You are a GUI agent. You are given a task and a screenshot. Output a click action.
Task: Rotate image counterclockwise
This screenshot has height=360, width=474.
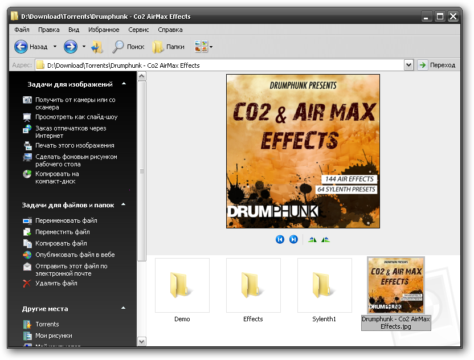pos(325,240)
